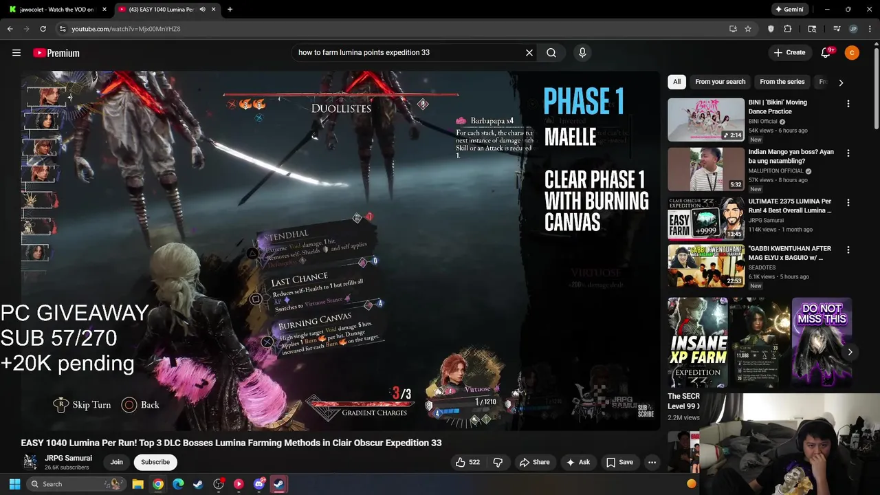This screenshot has height=495, width=880.
Task: Open Indian Mango yan boss video
Action: [706, 169]
